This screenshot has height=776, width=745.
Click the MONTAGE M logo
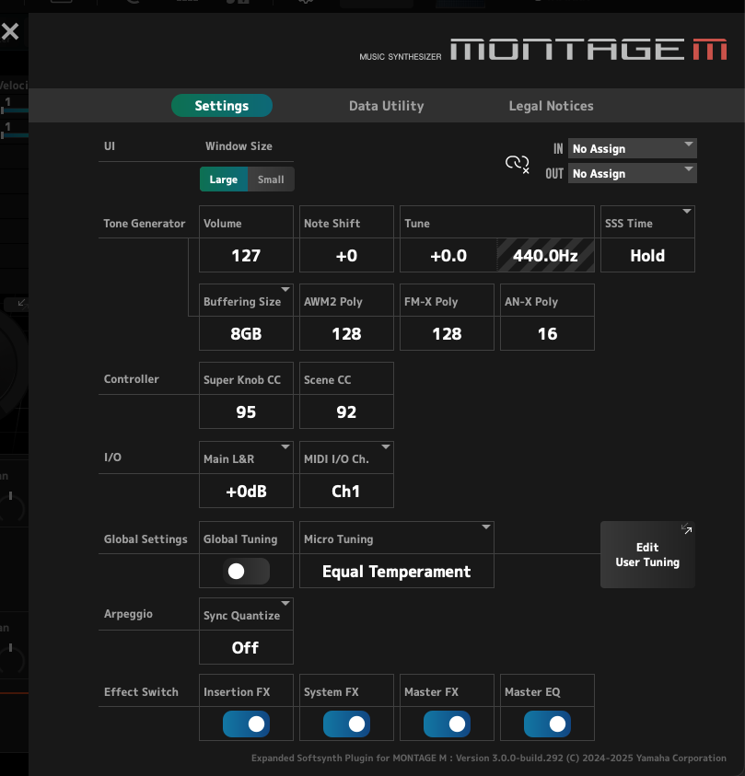[588, 50]
